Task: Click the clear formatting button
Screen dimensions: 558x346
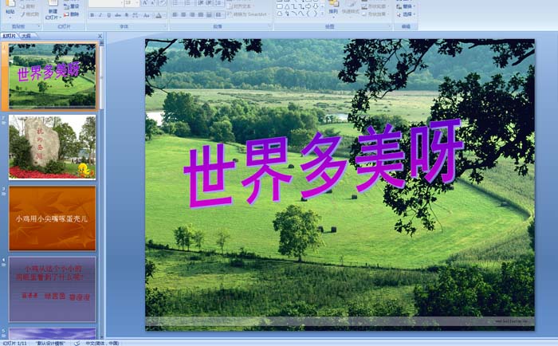Action: click(x=163, y=3)
